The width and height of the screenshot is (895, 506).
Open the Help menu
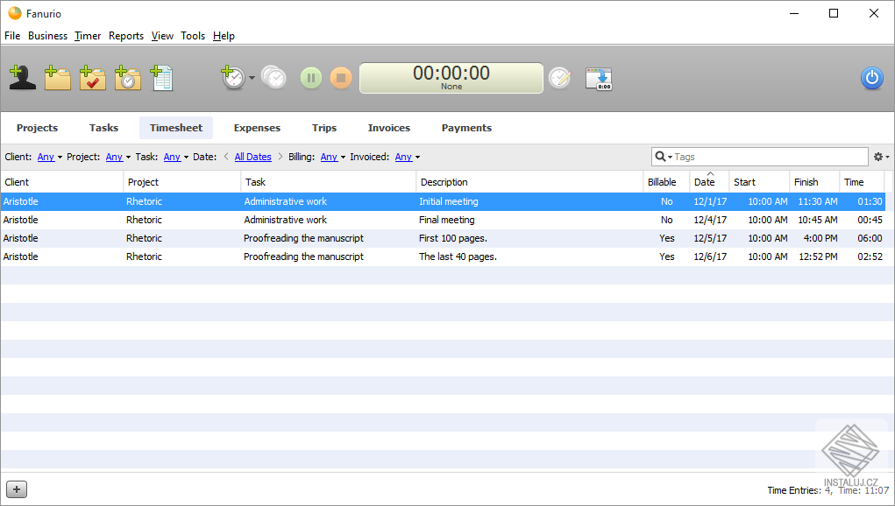[224, 36]
